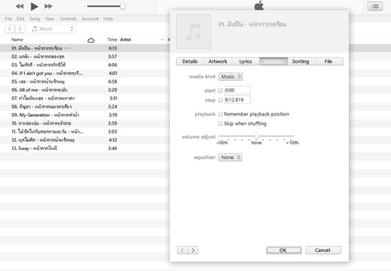Screen dimensions: 391x271
Task: Go to next song in info dialog
Action: tap(193, 250)
